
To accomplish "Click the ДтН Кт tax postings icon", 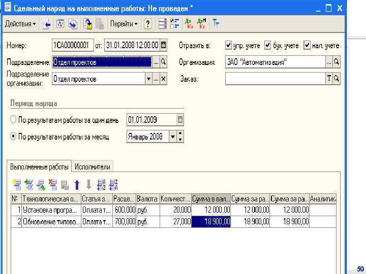I will [x=201, y=24].
